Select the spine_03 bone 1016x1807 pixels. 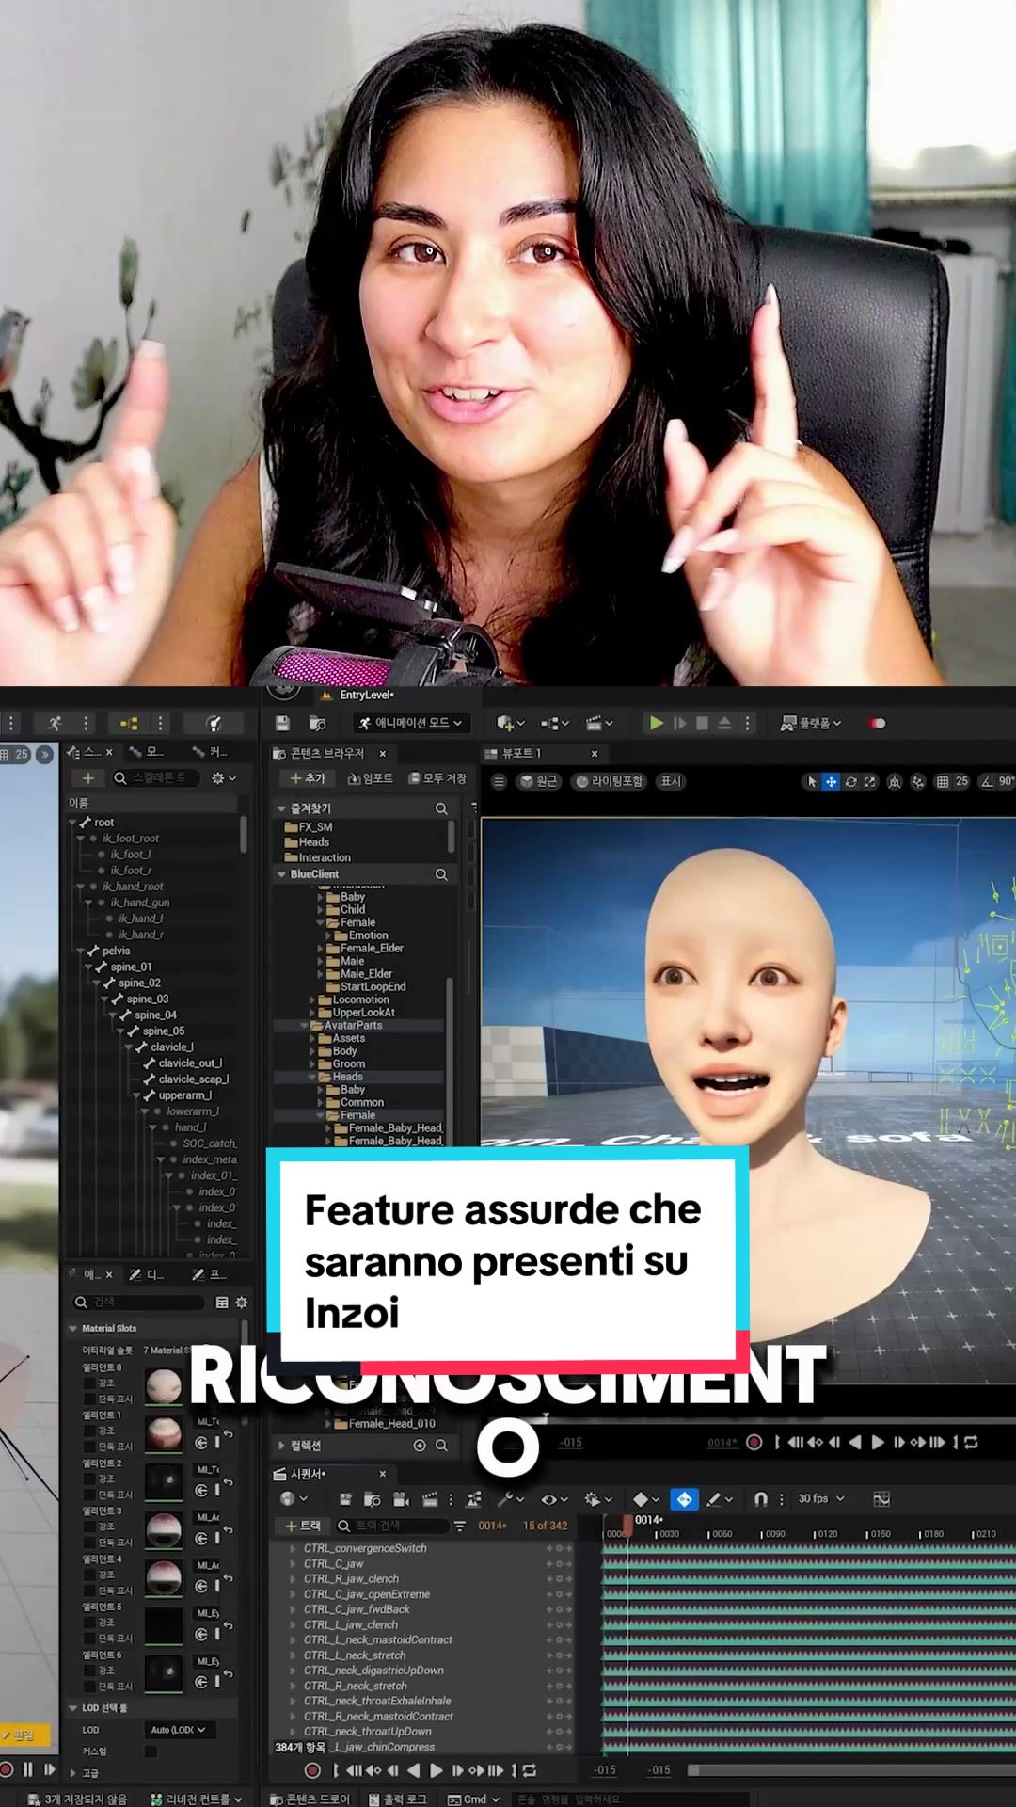click(x=148, y=999)
